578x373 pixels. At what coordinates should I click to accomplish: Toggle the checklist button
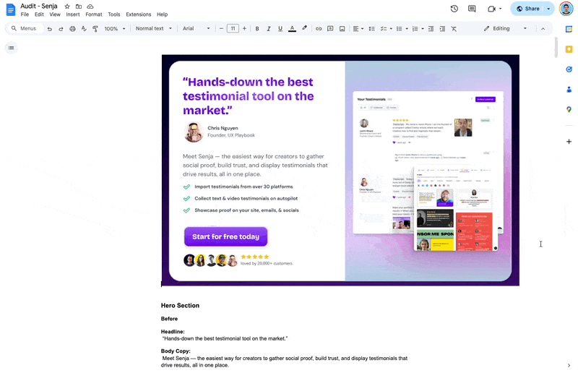pos(384,28)
